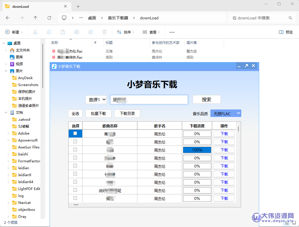
Task: Enable the checkbox beside 说好...呢 song
Action: [x=75, y=190]
